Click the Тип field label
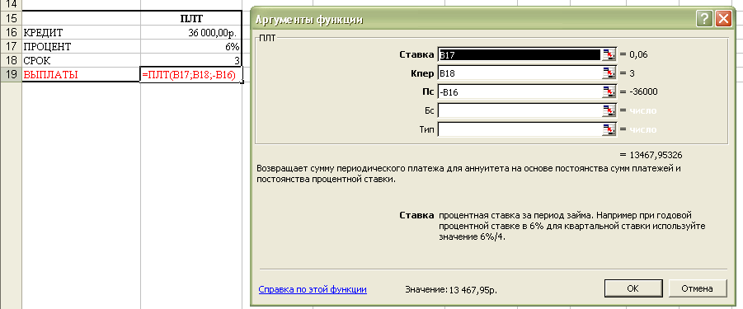Viewport: 743px width, 309px height. (x=426, y=129)
